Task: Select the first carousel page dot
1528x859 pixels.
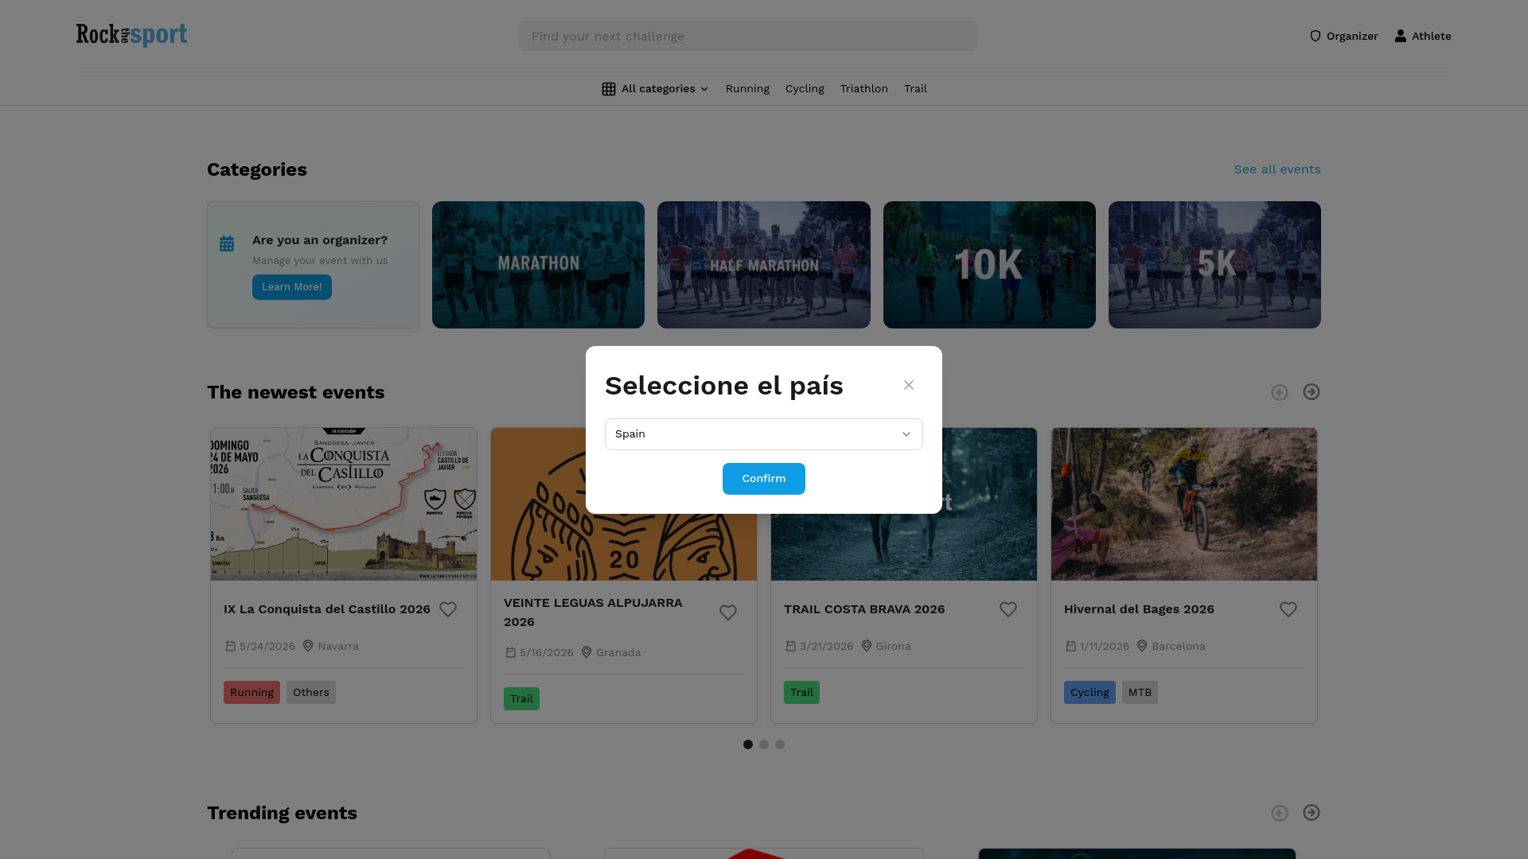Action: coord(748,744)
